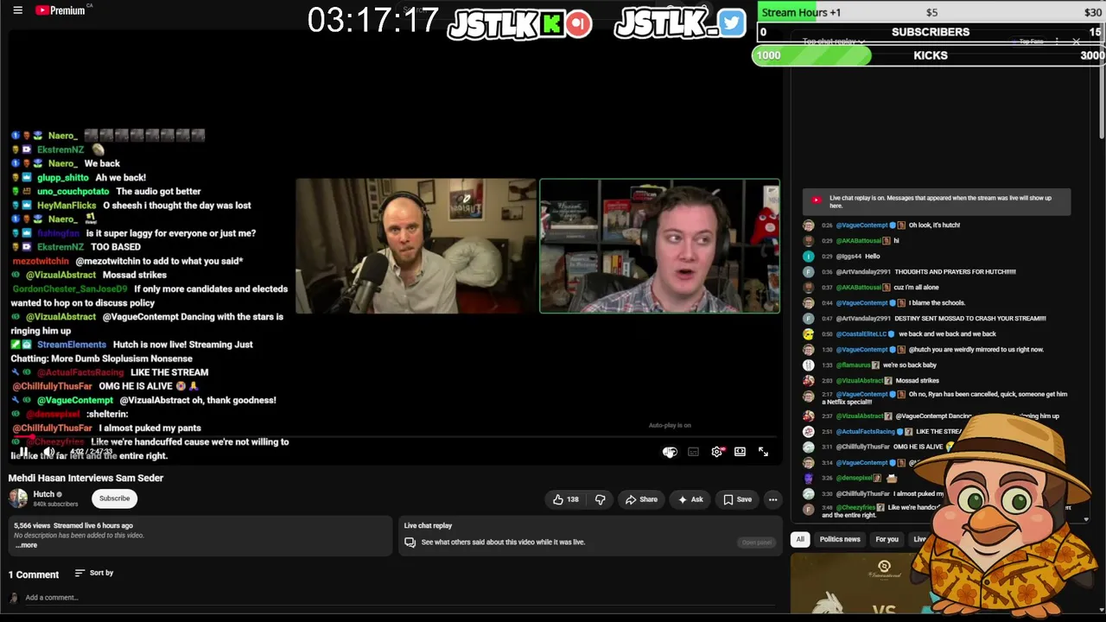Open more actions three-dot menu
The image size is (1106, 622).
(x=772, y=499)
